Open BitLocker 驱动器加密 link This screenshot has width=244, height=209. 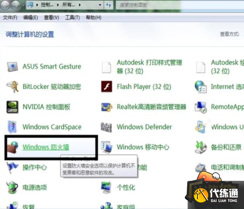pyautogui.click(x=52, y=87)
